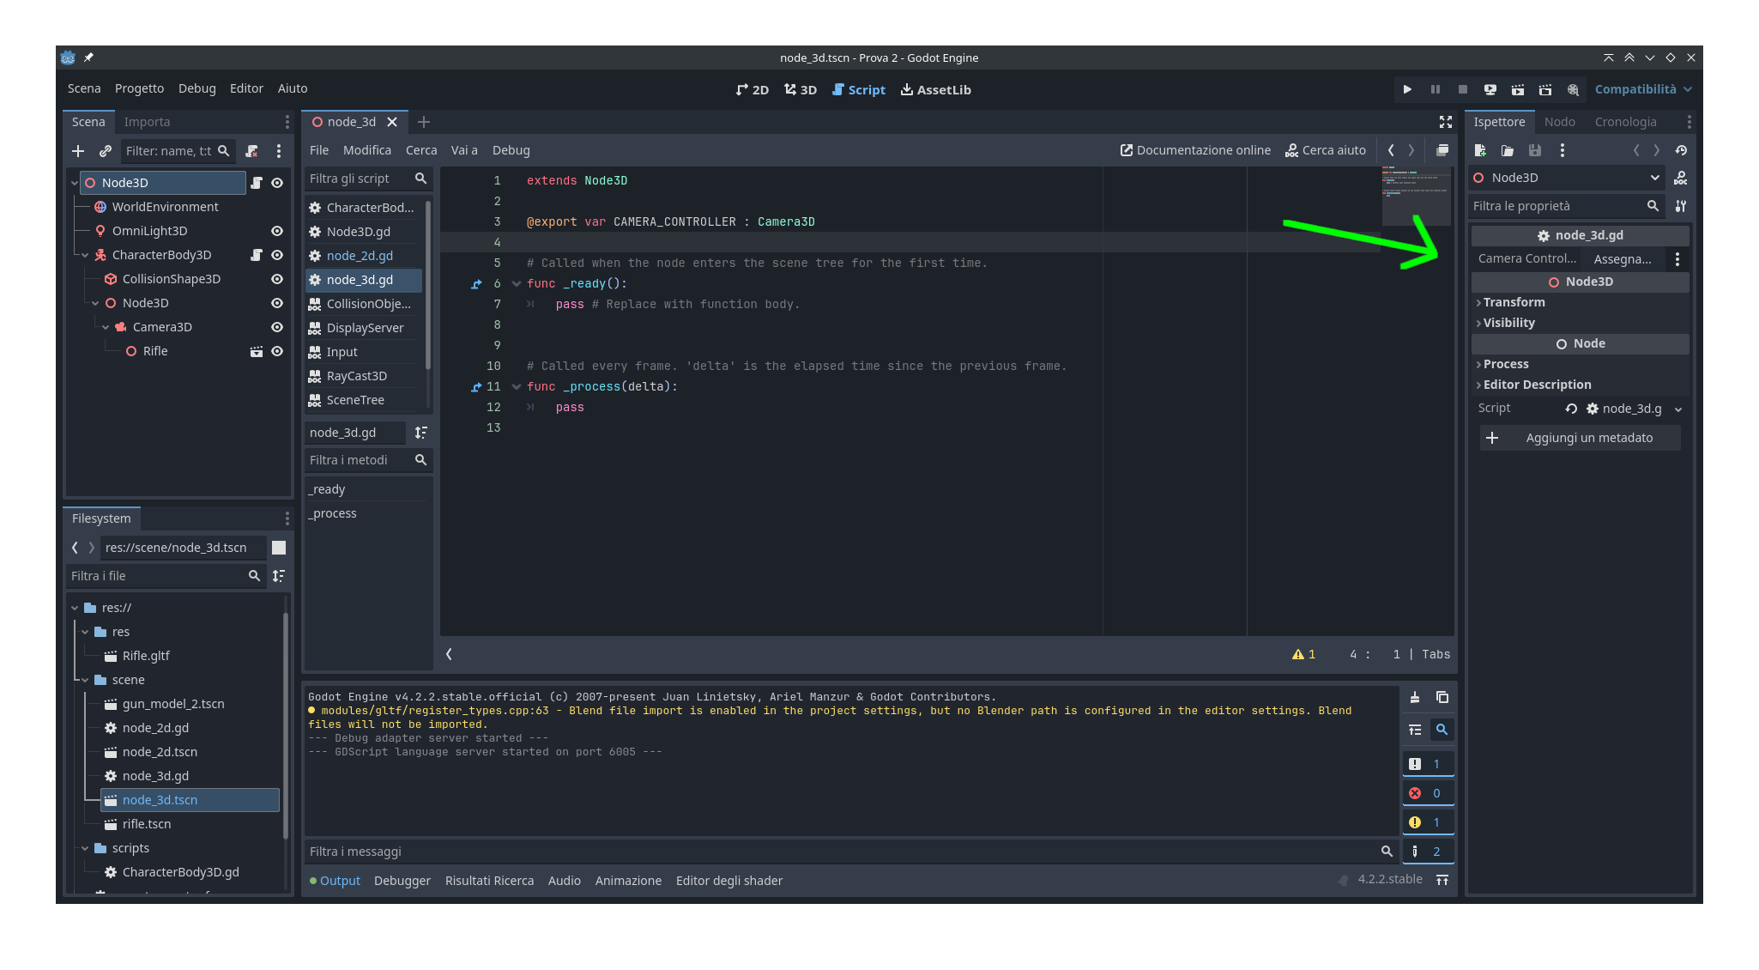
Task: Toggle visibility of the Rifle node
Action: [277, 351]
